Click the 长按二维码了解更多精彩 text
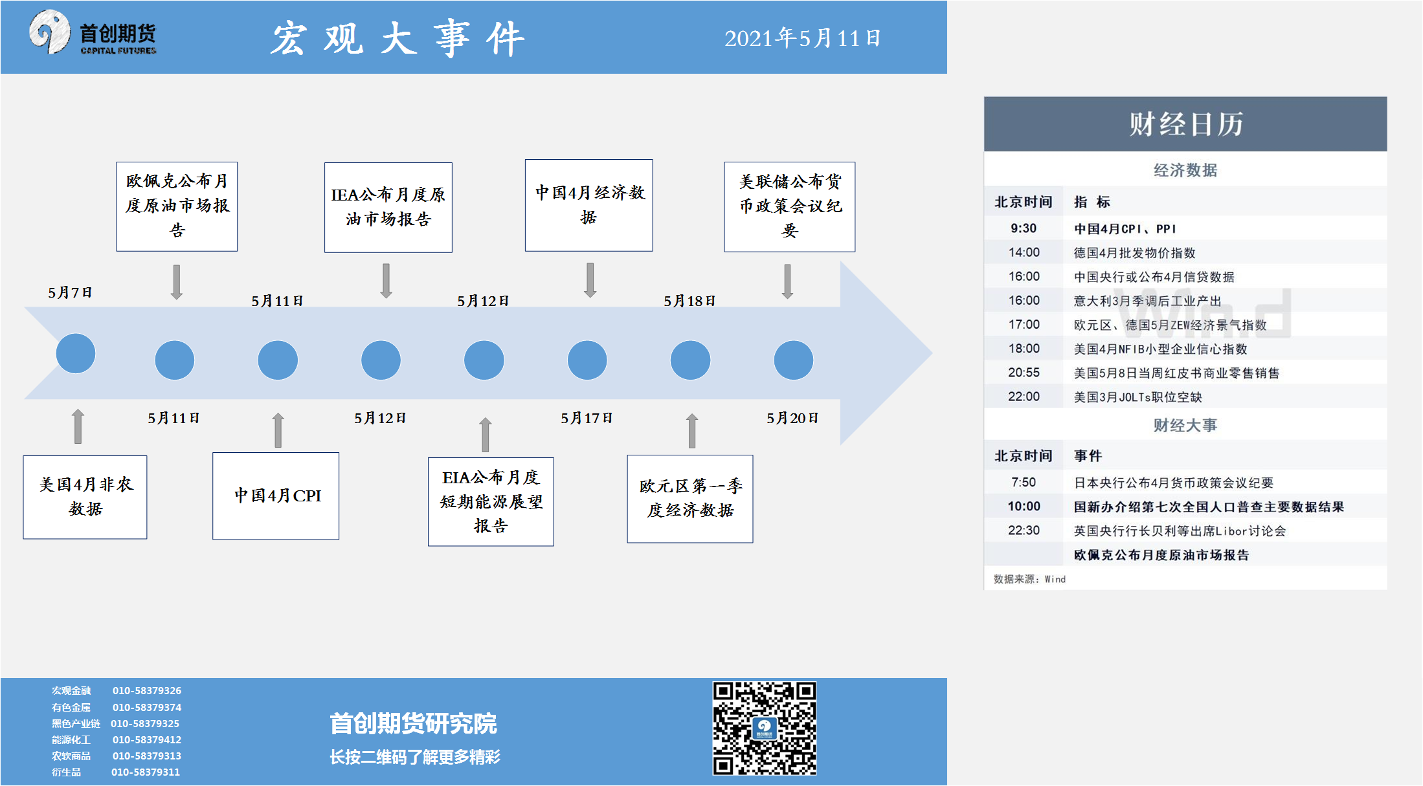The height and width of the screenshot is (786, 1423). pyautogui.click(x=414, y=757)
